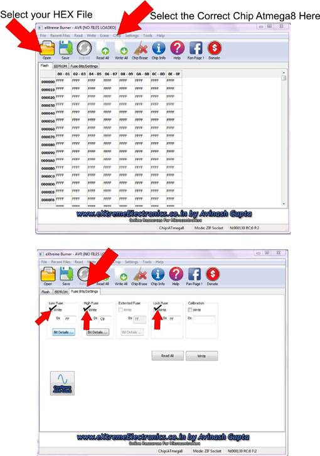This screenshot has height=456, width=320.
Task: Click Write button in the fuse panel
Action: click(201, 356)
